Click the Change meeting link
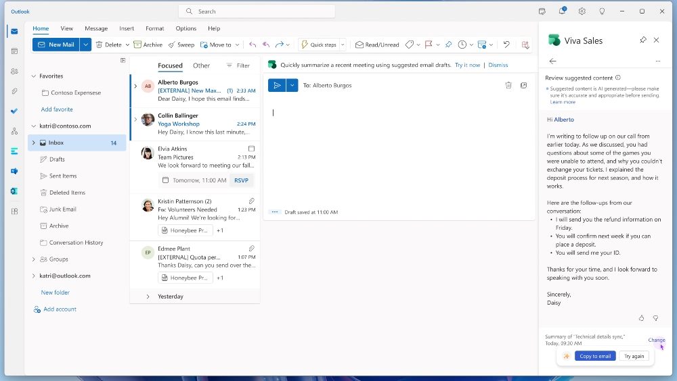This screenshot has width=677, height=381. click(656, 340)
